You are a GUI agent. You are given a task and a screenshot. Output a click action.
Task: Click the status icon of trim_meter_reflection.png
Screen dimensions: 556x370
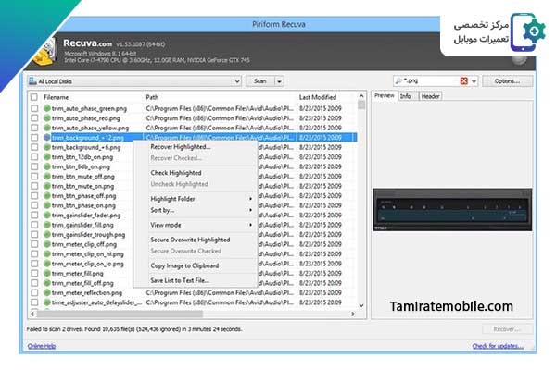tap(47, 293)
